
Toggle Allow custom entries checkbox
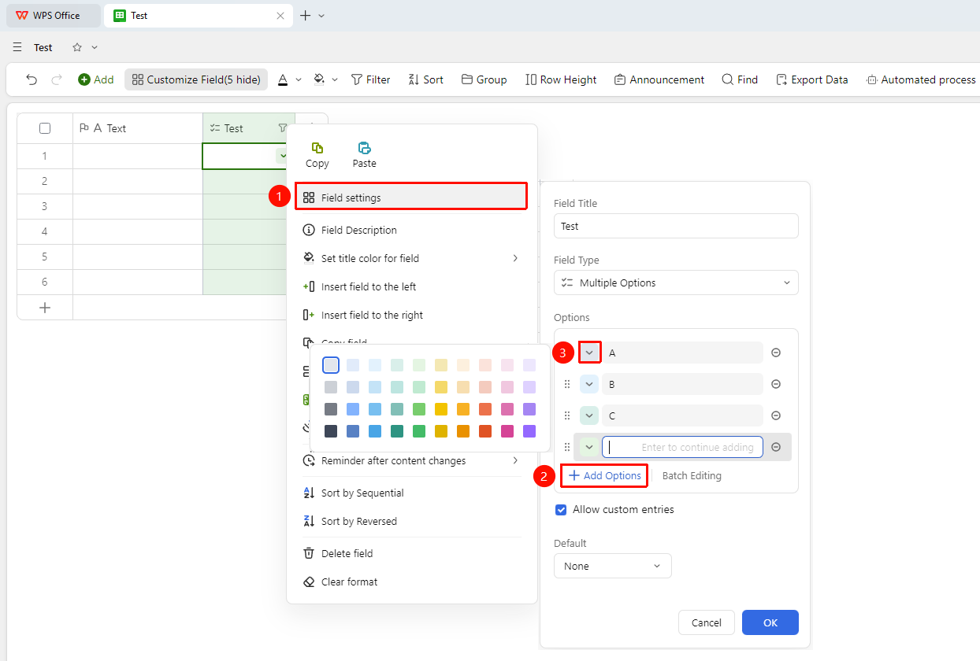pyautogui.click(x=561, y=509)
